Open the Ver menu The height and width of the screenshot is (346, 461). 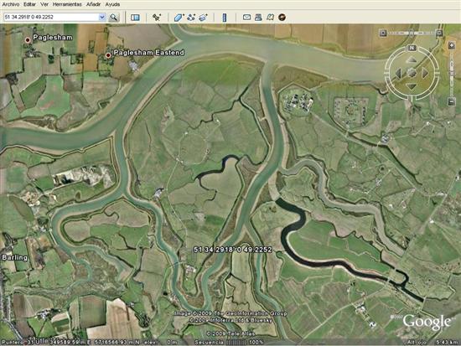click(44, 4)
